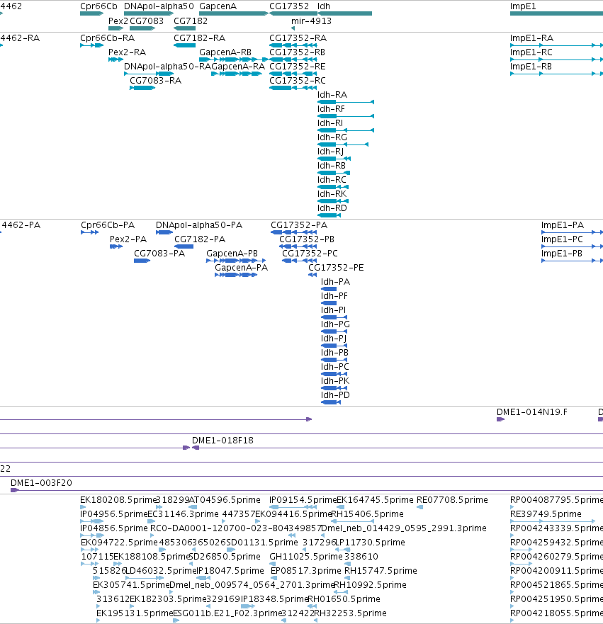Select the GapcenA-PA protein label
Viewport: 603px width, 624px height.
241,268
